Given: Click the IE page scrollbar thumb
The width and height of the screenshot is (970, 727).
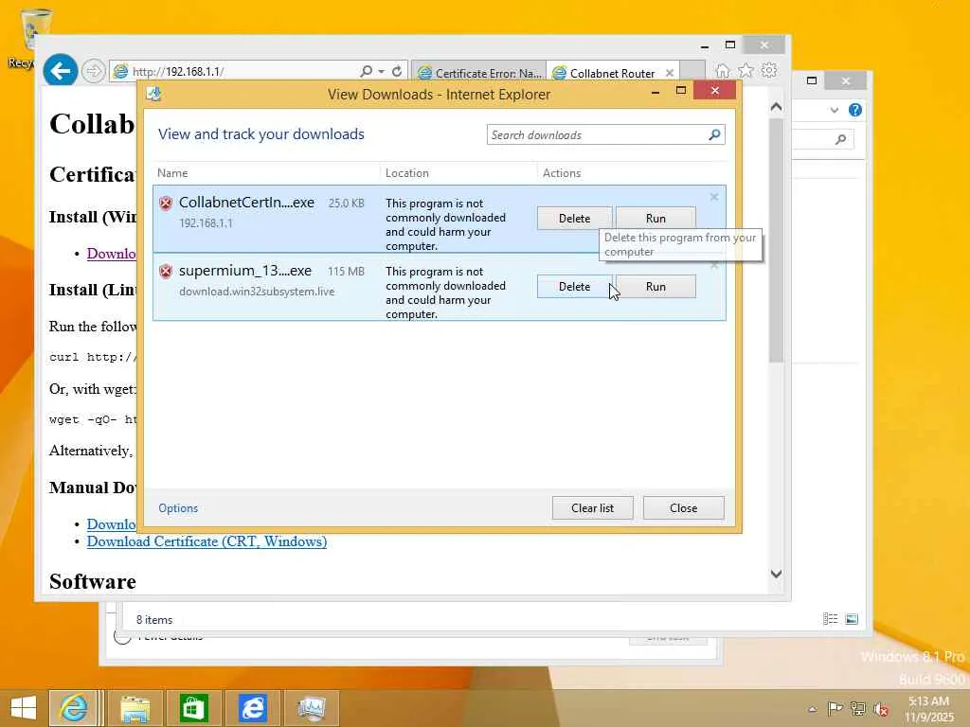Looking at the screenshot, I should pyautogui.click(x=777, y=241).
